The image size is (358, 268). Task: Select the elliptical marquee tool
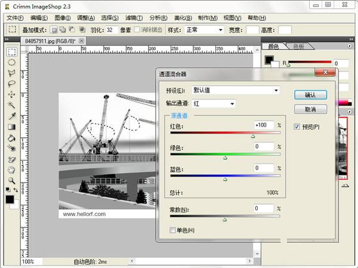12,62
